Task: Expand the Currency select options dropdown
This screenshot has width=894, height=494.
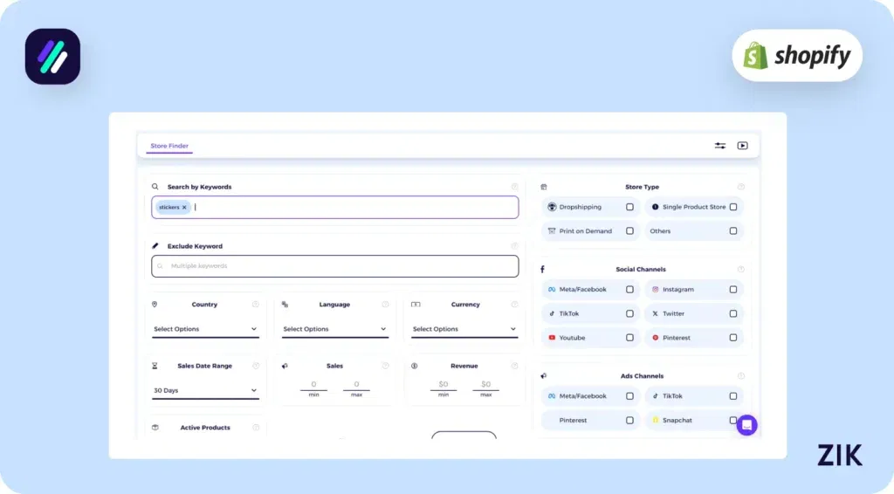Action: [x=464, y=329]
